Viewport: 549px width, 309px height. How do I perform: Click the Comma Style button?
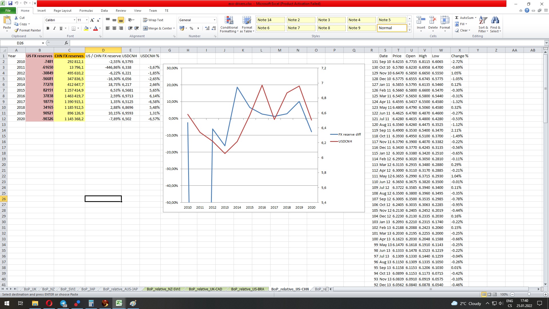coord(198,28)
